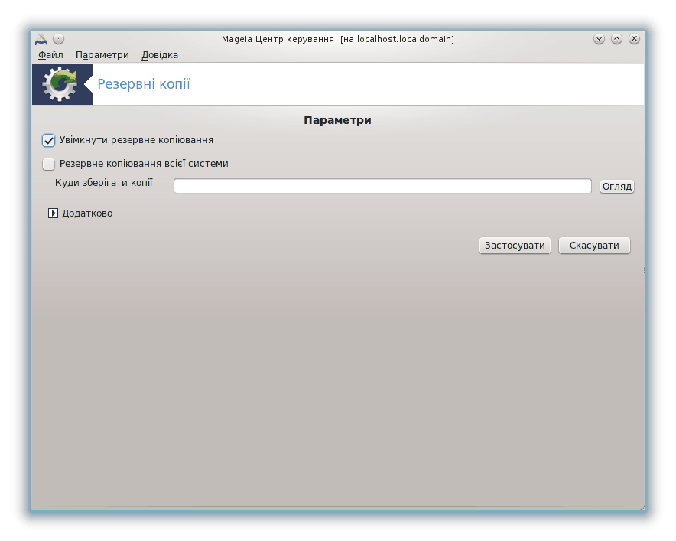
Task: Uncheck Увімкнути резервне копіювання checkbox
Action: tap(49, 140)
